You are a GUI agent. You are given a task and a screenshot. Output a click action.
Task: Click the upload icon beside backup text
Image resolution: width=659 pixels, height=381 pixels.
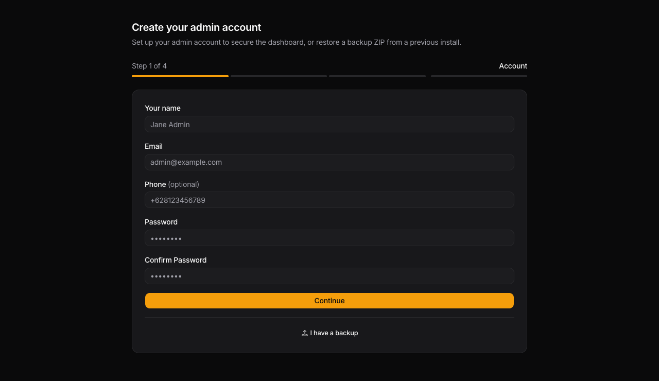[x=305, y=333]
